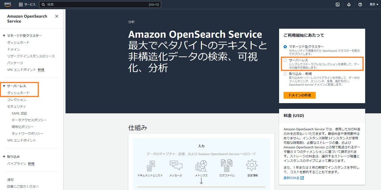The image size is (381, 190).
Task: Click the 分析 breadcrumb text
Action: (x=131, y=22)
